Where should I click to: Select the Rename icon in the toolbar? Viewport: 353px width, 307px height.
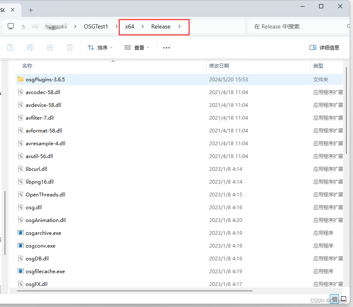(30, 47)
